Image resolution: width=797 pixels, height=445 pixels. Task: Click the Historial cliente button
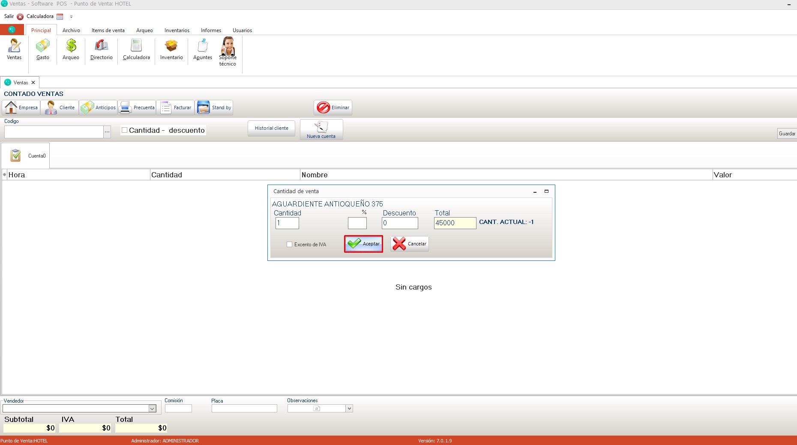point(271,128)
